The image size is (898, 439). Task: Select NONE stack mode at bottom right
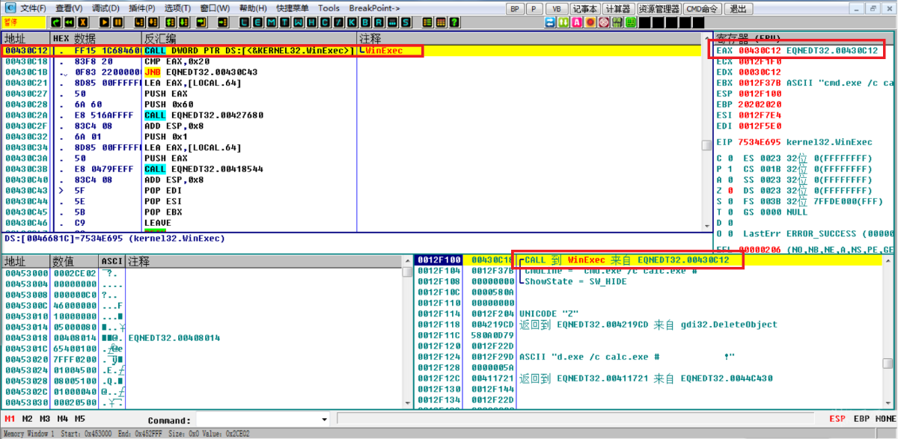coord(886,419)
